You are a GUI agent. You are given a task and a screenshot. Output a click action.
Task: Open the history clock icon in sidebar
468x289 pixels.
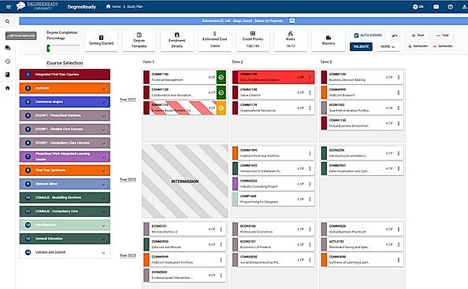point(8,61)
